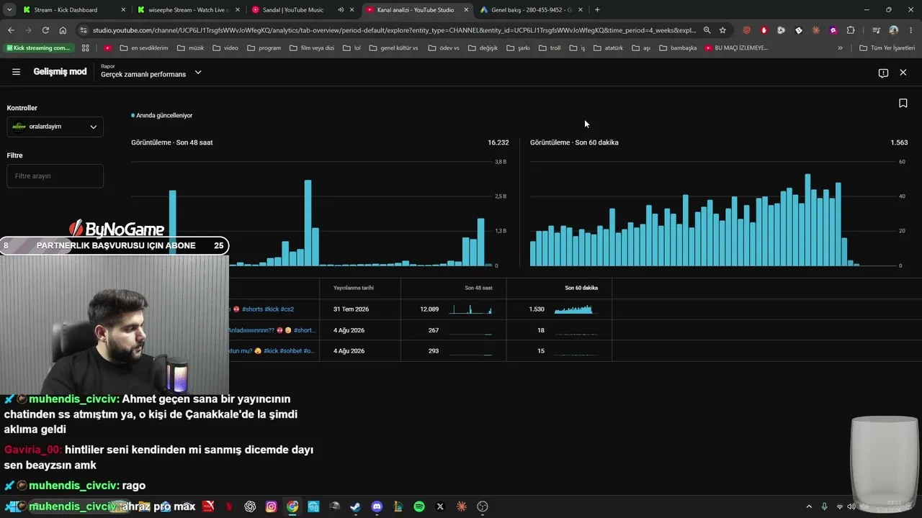Focus the Filtre arayın input field
The image size is (922, 518).
pyautogui.click(x=55, y=176)
